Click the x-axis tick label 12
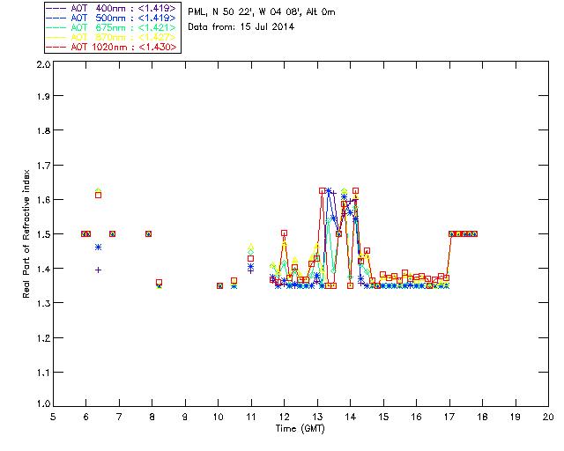 (284, 417)
